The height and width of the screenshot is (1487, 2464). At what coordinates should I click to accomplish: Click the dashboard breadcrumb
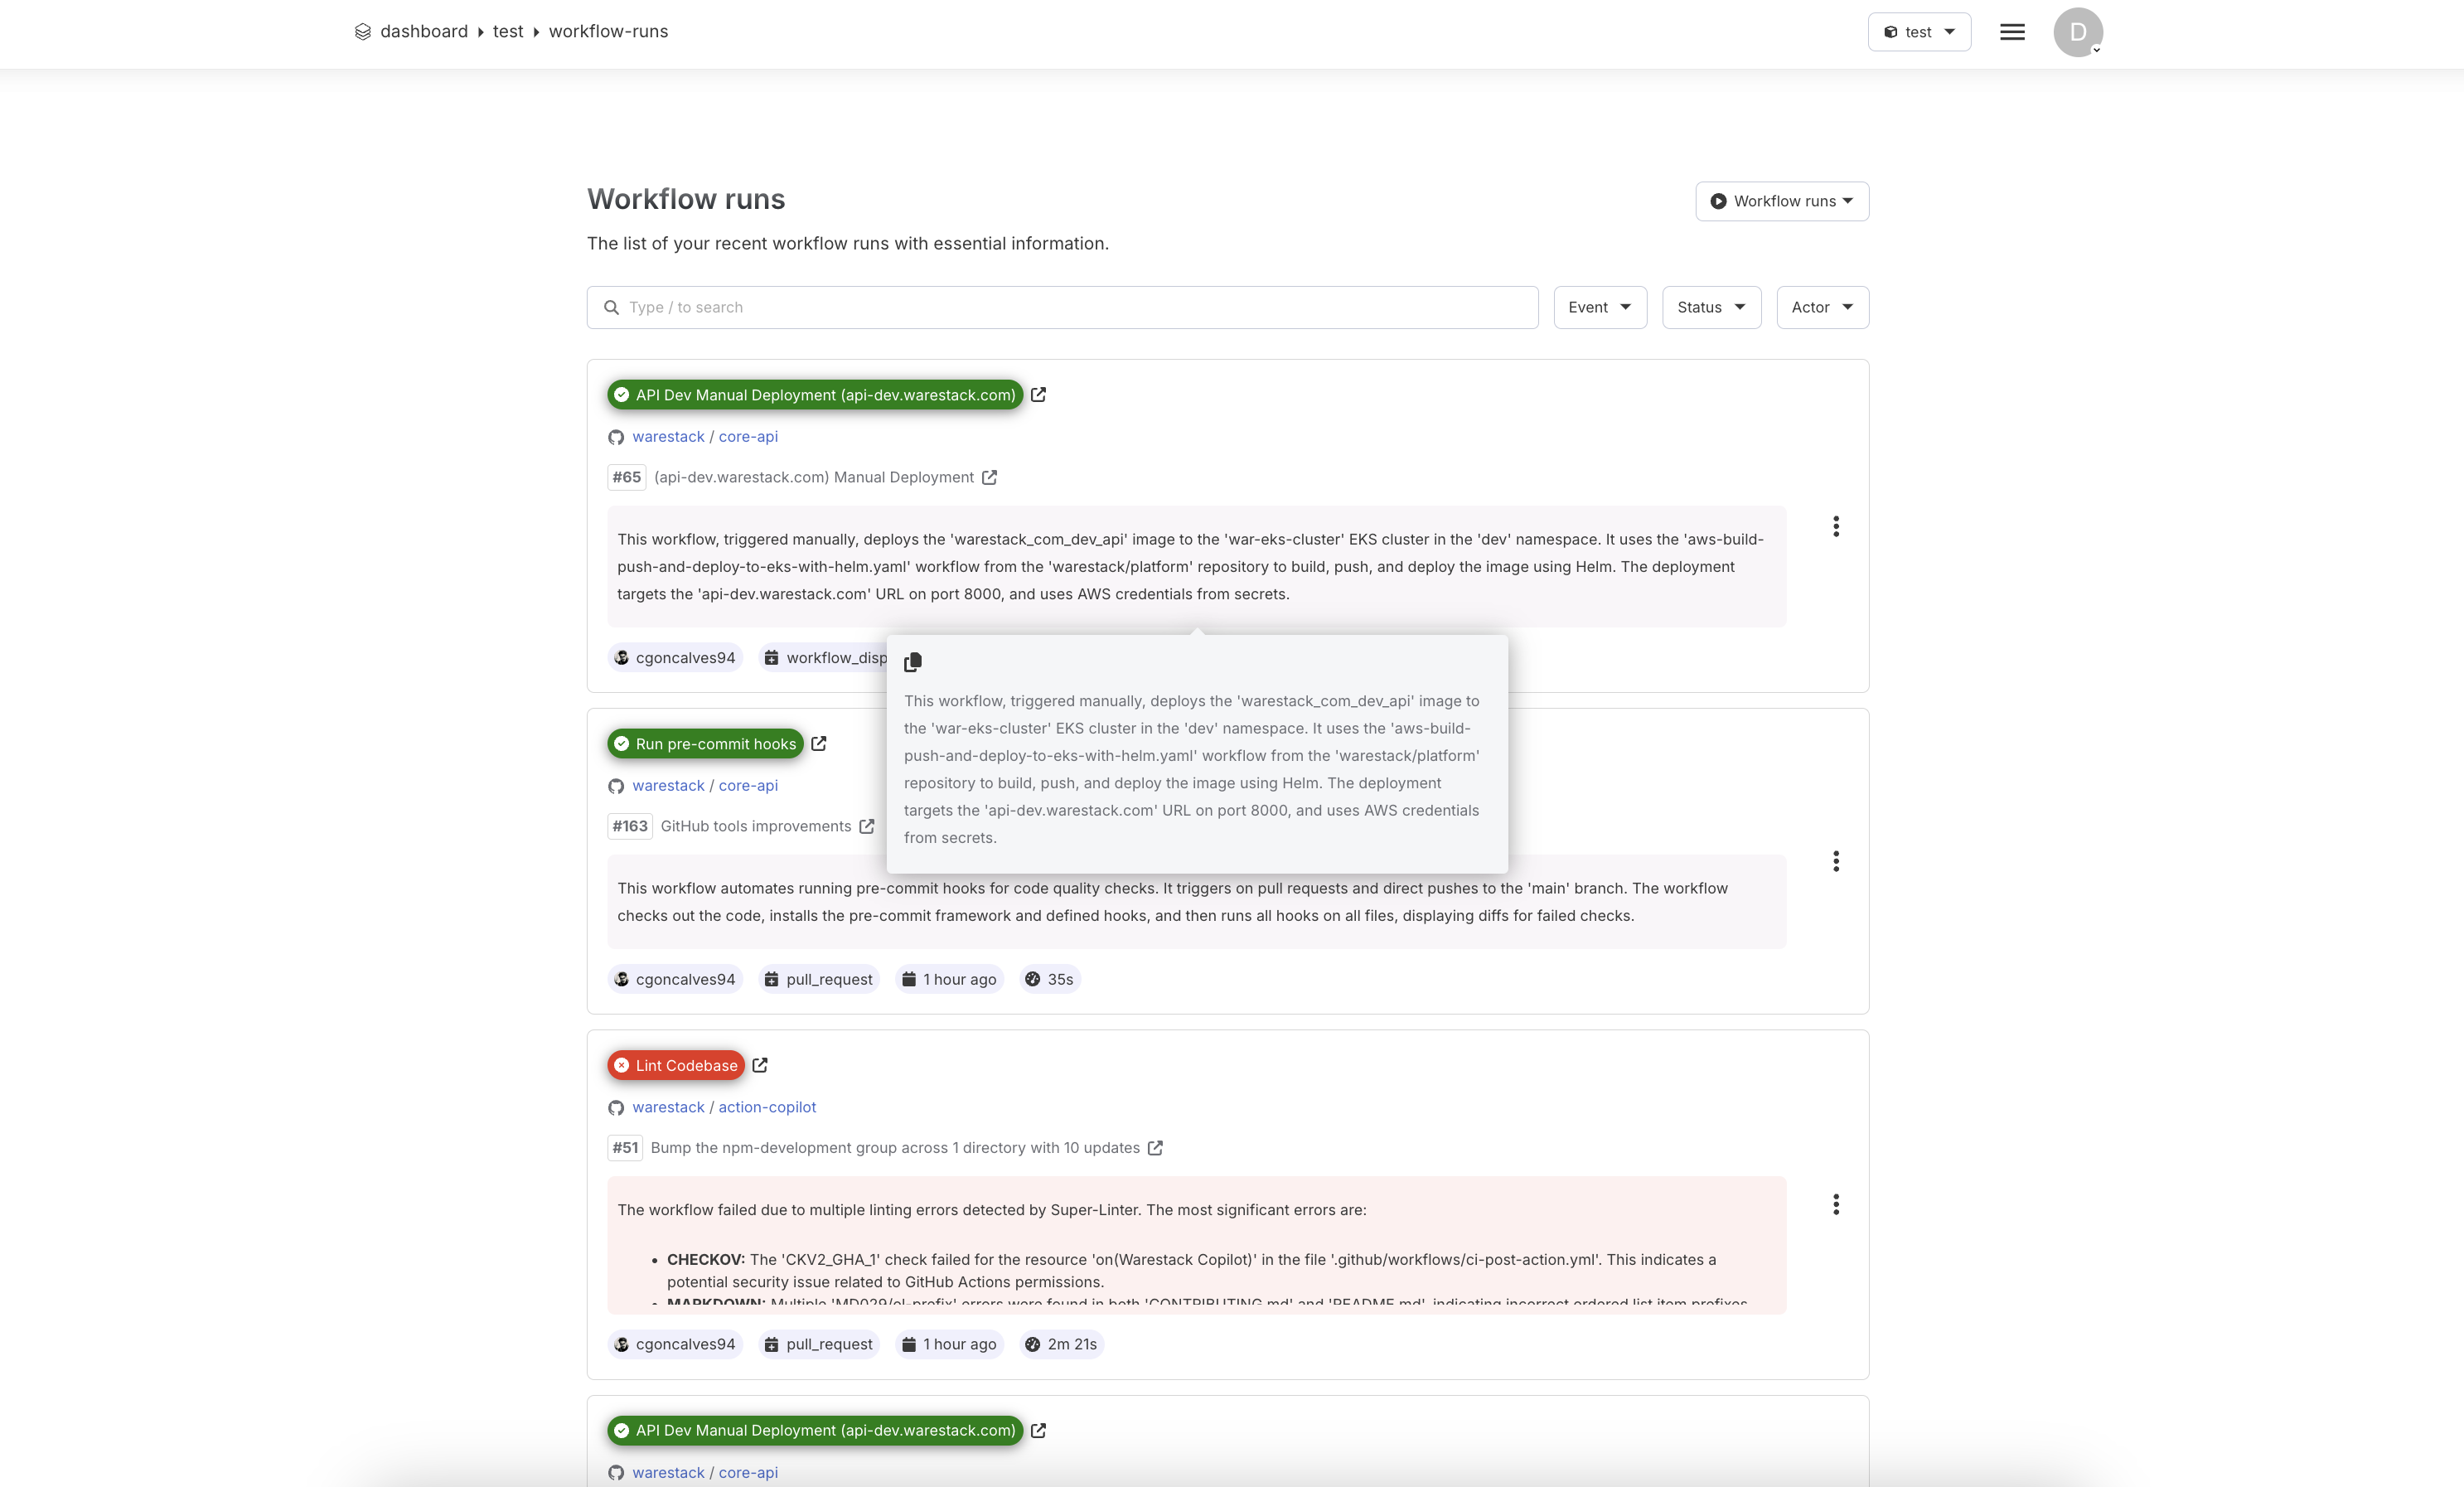click(423, 31)
